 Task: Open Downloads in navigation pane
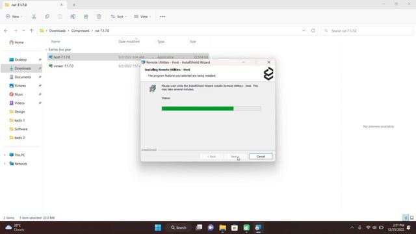(20, 68)
